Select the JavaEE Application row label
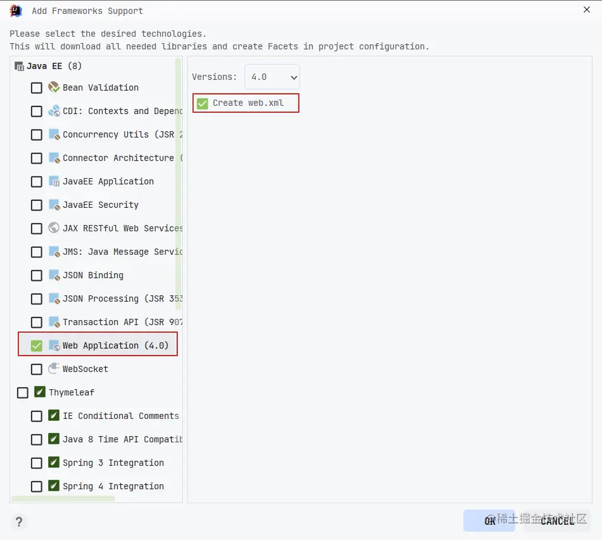This screenshot has width=602, height=540. point(108,181)
